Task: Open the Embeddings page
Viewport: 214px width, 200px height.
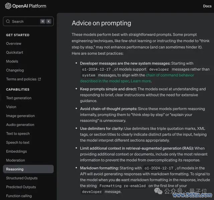Action: coord(16,151)
